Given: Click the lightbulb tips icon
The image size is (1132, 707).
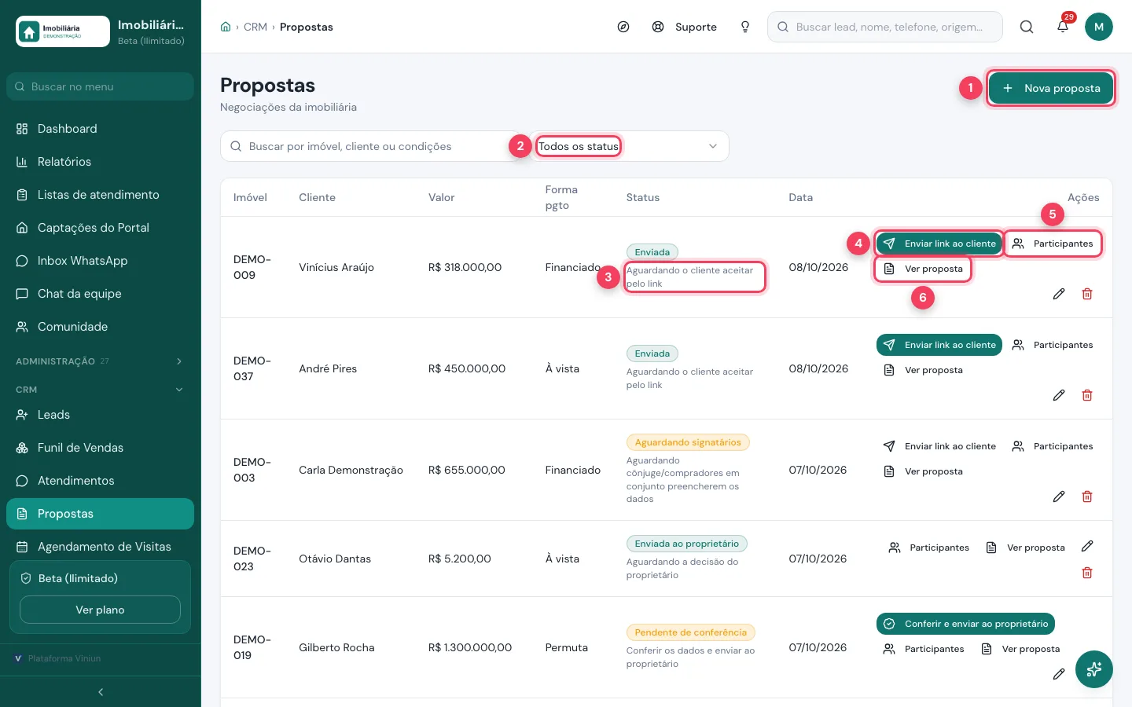Looking at the screenshot, I should pyautogui.click(x=745, y=27).
